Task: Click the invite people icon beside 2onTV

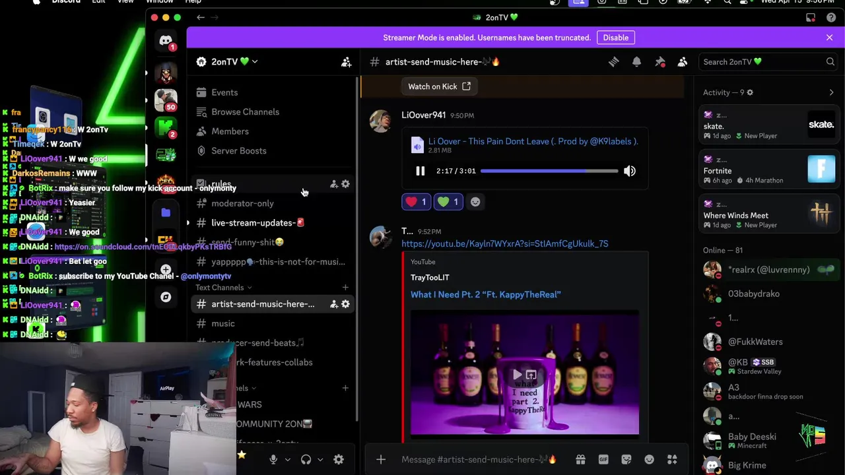Action: tap(346, 62)
